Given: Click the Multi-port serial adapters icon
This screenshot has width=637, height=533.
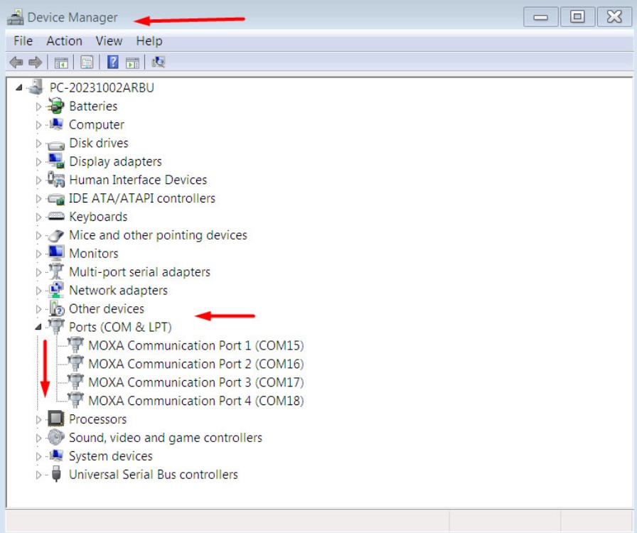Looking at the screenshot, I should pyautogui.click(x=55, y=271).
